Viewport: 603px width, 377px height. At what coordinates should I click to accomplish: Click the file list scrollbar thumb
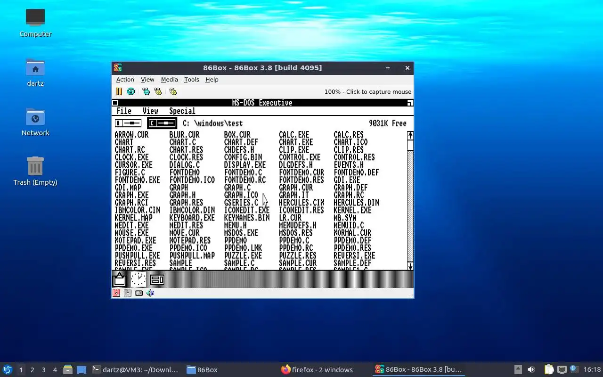[410, 145]
